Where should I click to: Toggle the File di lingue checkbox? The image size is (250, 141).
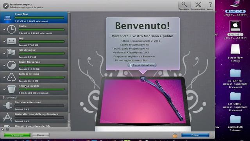point(4,53)
